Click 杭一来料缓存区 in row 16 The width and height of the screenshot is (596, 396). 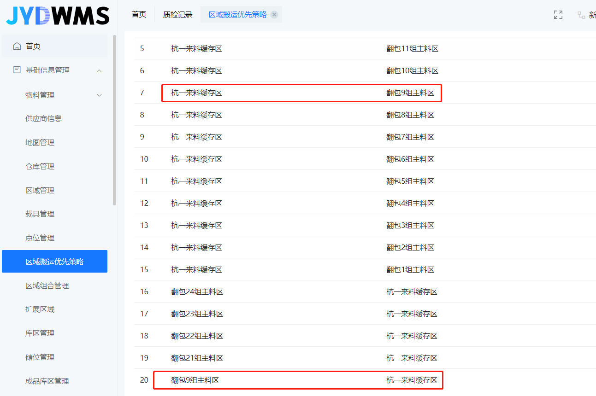click(412, 291)
